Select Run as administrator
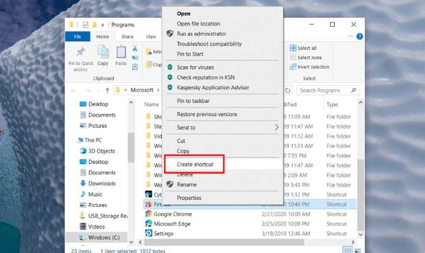The width and height of the screenshot is (425, 253). click(x=201, y=34)
